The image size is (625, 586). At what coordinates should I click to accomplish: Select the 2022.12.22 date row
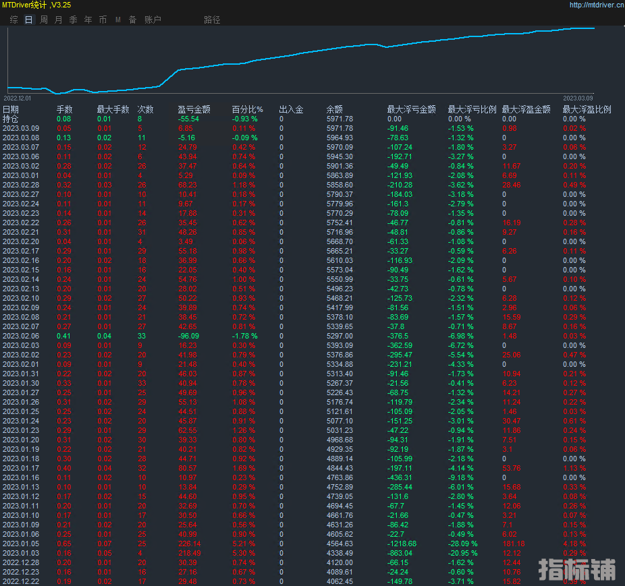point(21,582)
